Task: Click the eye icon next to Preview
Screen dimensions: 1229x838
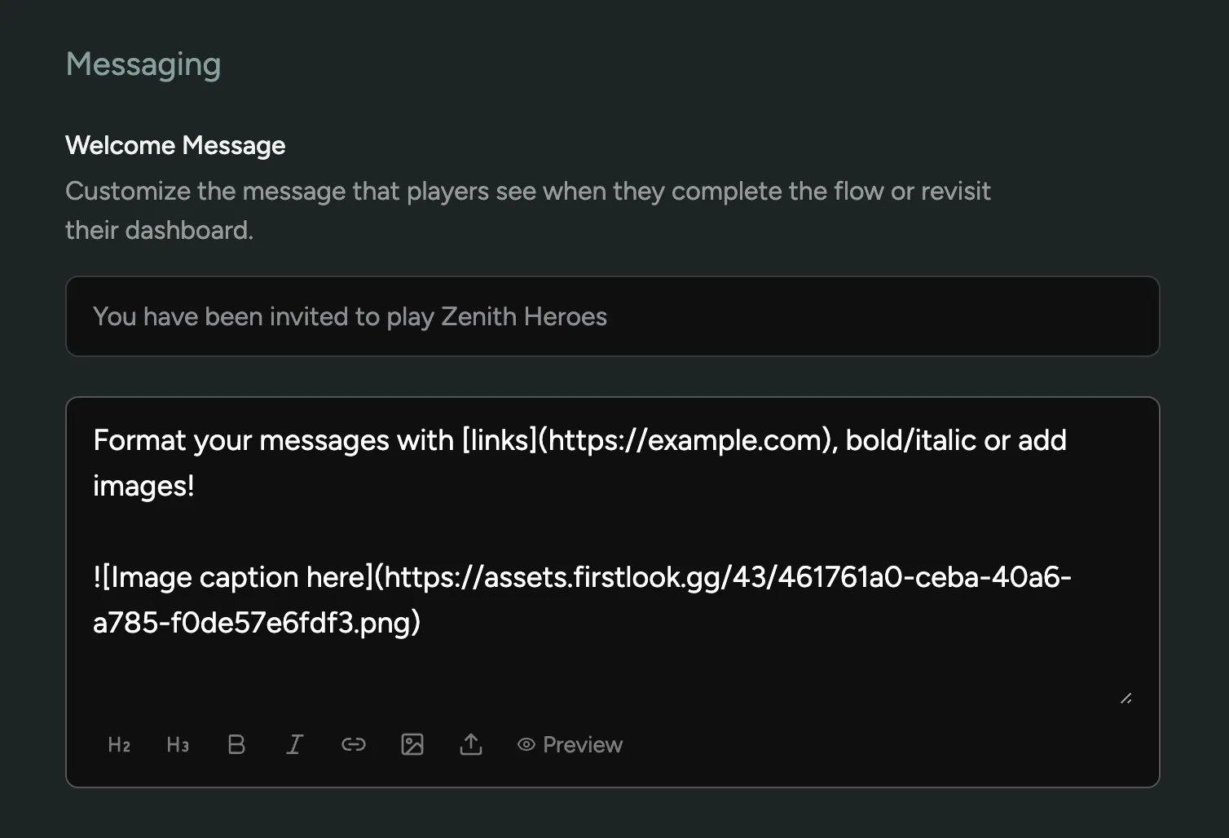Action: (x=526, y=744)
